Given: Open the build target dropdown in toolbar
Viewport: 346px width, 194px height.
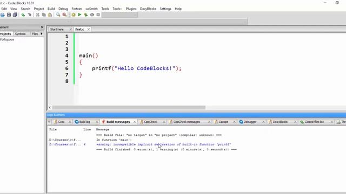Looking at the screenshot, I should [x=119, y=15].
